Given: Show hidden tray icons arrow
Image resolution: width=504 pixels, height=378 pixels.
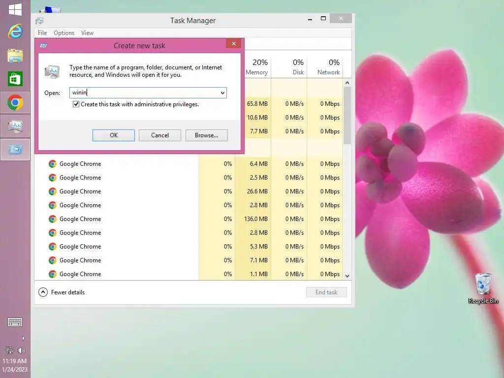Looking at the screenshot, I should coord(23,339).
